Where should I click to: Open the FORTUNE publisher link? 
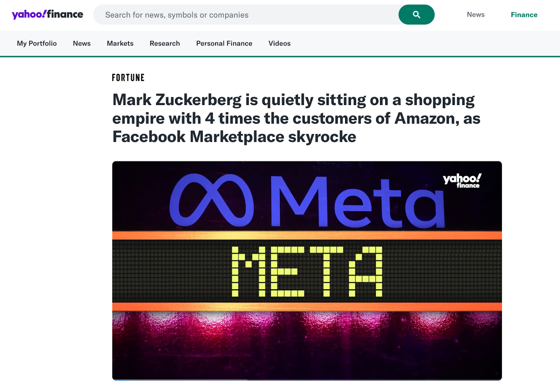point(128,78)
